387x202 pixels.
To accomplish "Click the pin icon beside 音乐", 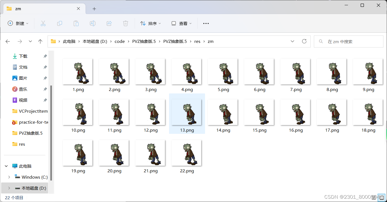I will (x=45, y=89).
